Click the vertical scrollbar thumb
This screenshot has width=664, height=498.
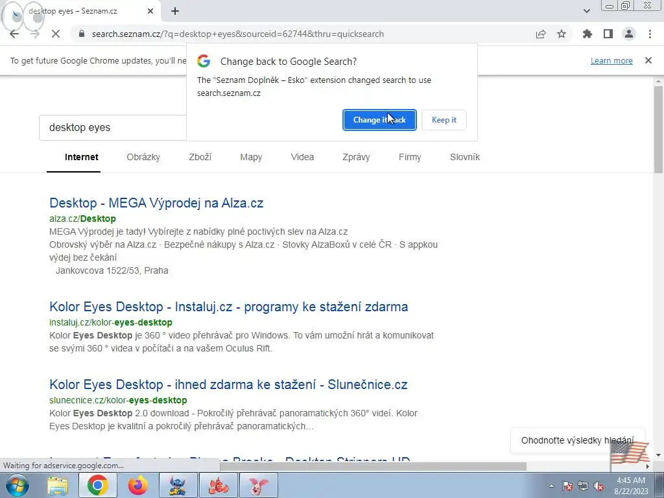coord(658,129)
